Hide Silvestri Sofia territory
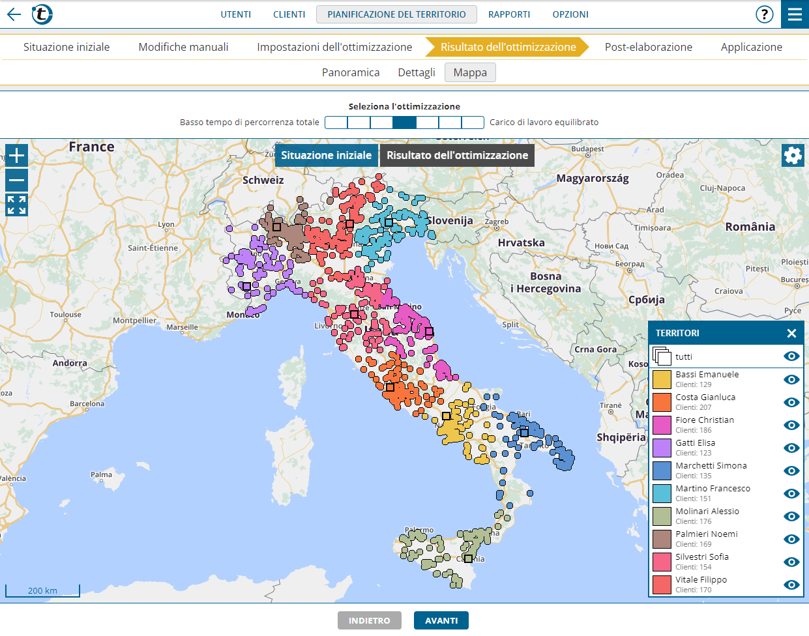 [791, 562]
